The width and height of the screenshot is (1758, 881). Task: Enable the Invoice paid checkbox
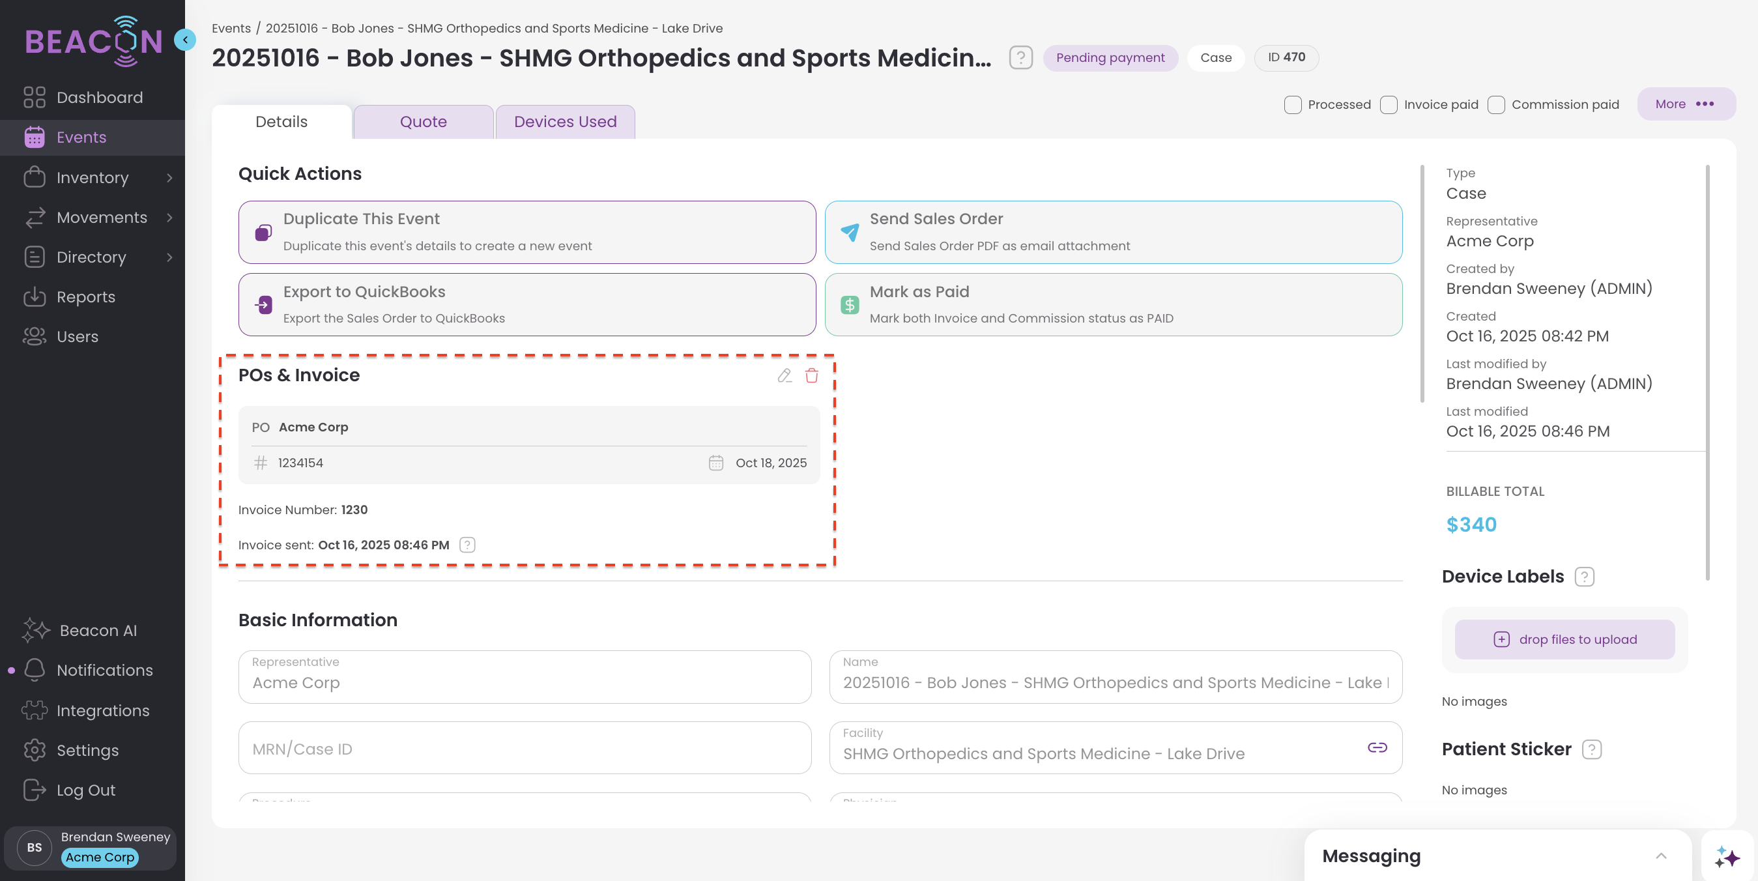[x=1389, y=104]
